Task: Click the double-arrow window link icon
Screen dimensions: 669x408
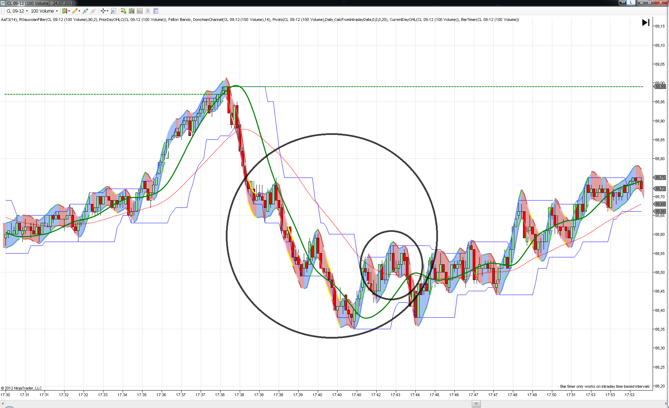Action: 623,2
